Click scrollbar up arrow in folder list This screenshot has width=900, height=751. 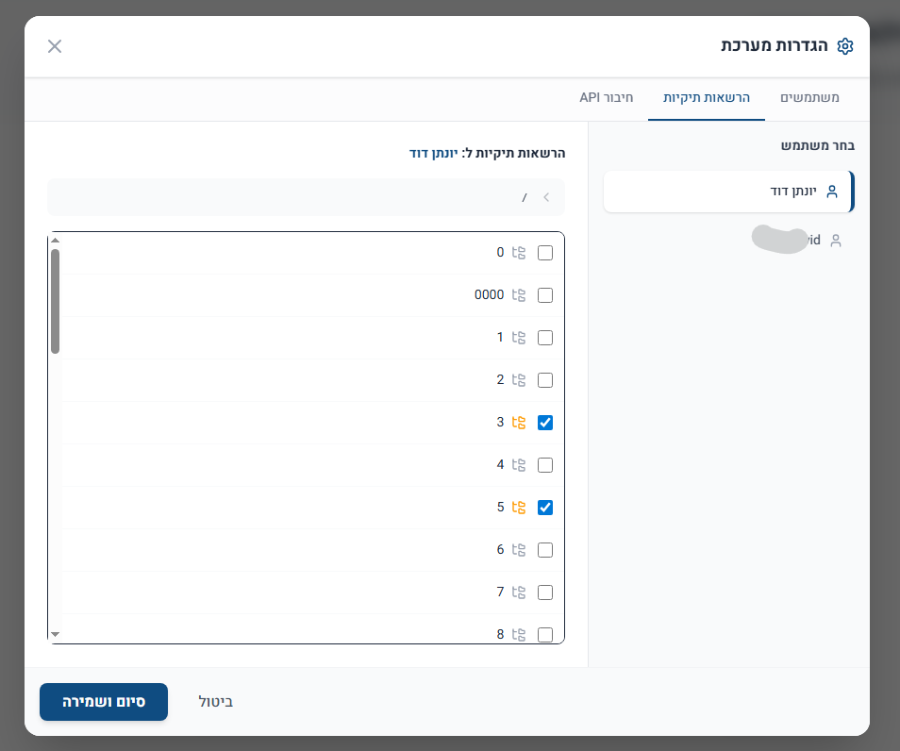point(55,241)
